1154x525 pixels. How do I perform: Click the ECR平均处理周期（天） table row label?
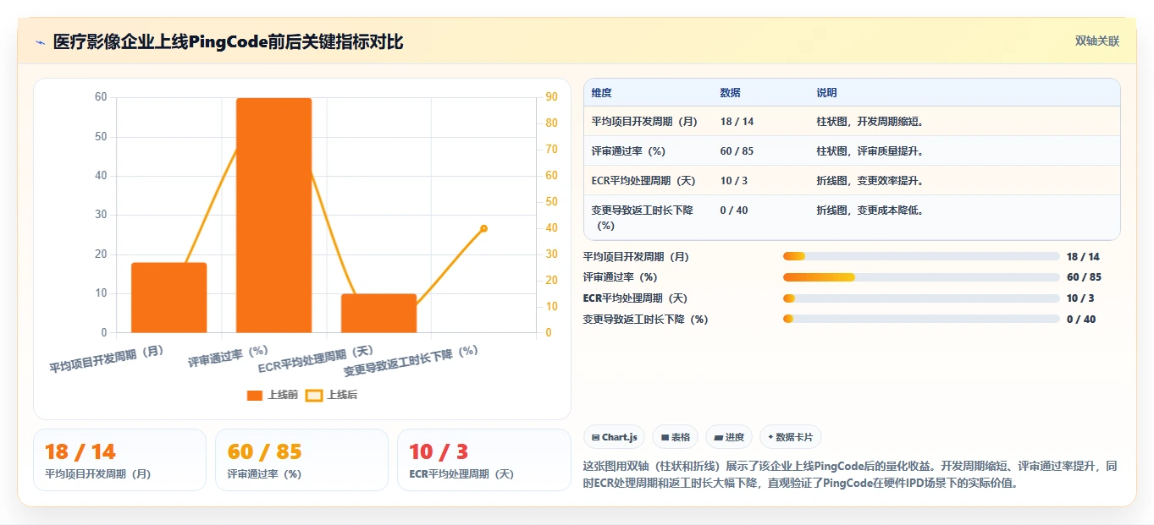643,181
